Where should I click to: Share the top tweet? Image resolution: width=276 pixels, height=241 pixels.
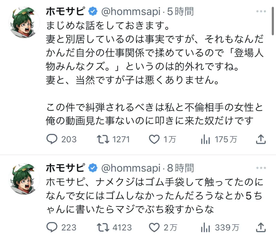(x=260, y=139)
